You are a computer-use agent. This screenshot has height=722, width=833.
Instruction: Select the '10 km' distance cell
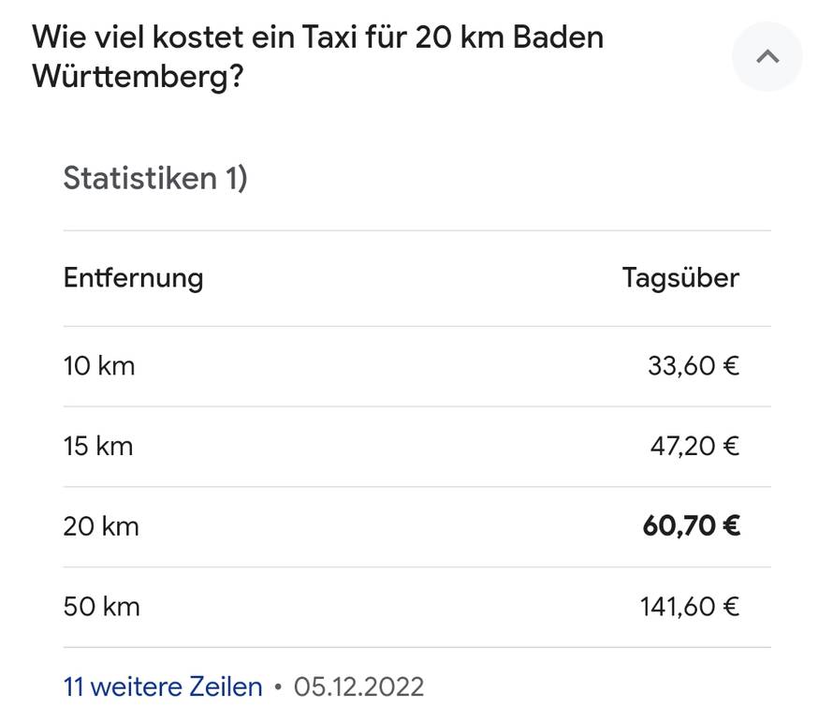[x=99, y=366]
